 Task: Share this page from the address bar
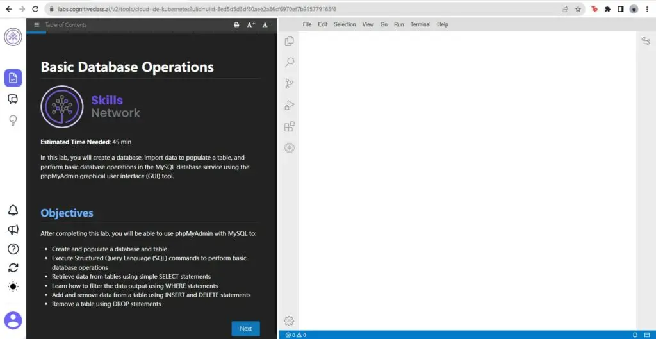pyautogui.click(x=565, y=9)
